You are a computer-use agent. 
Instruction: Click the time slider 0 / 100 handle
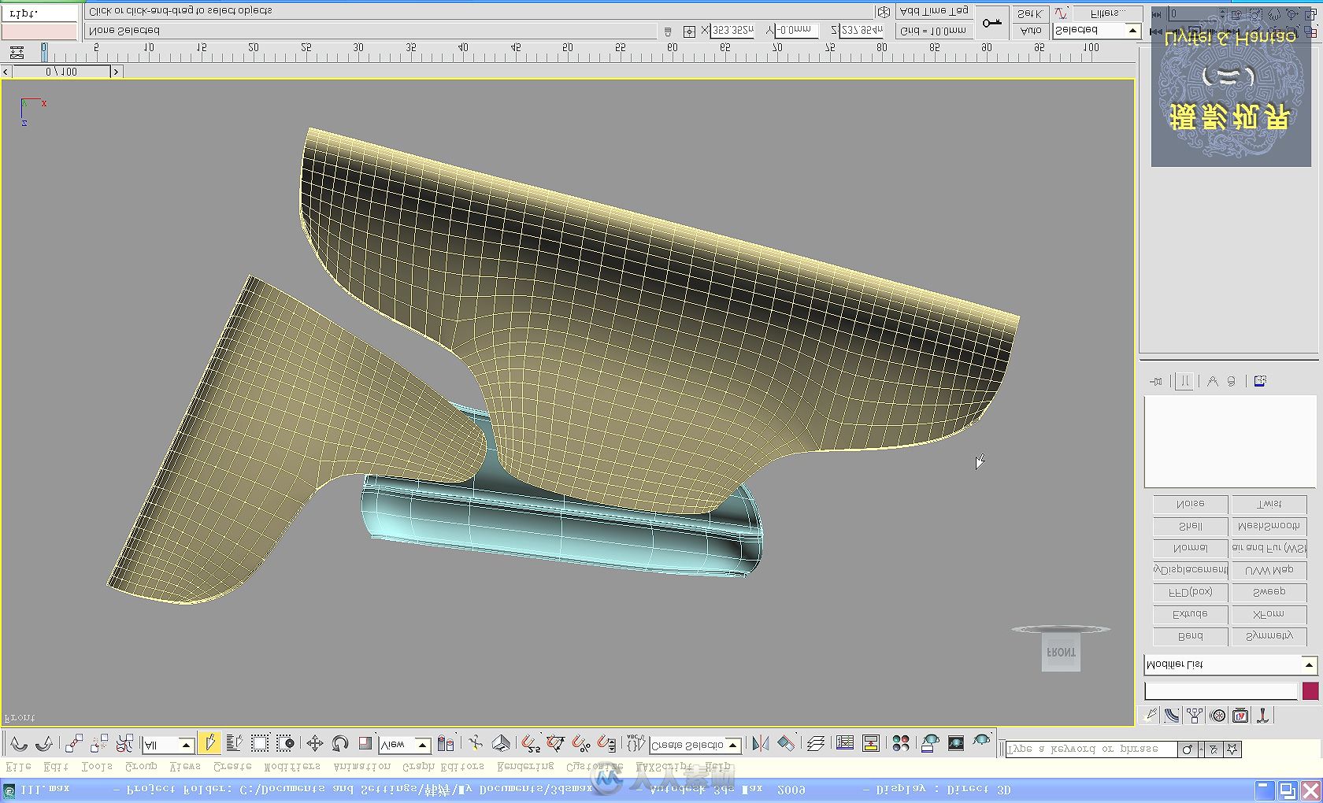point(61,72)
